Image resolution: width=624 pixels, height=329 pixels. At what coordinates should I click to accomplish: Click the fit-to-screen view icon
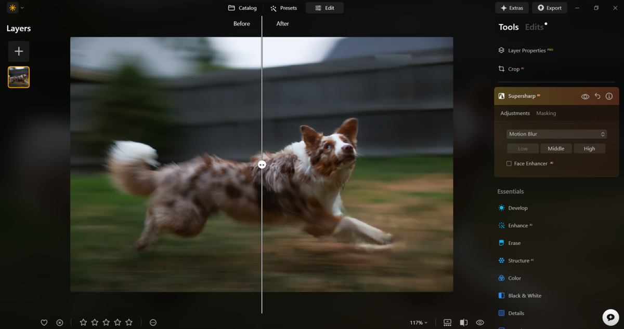pos(447,323)
